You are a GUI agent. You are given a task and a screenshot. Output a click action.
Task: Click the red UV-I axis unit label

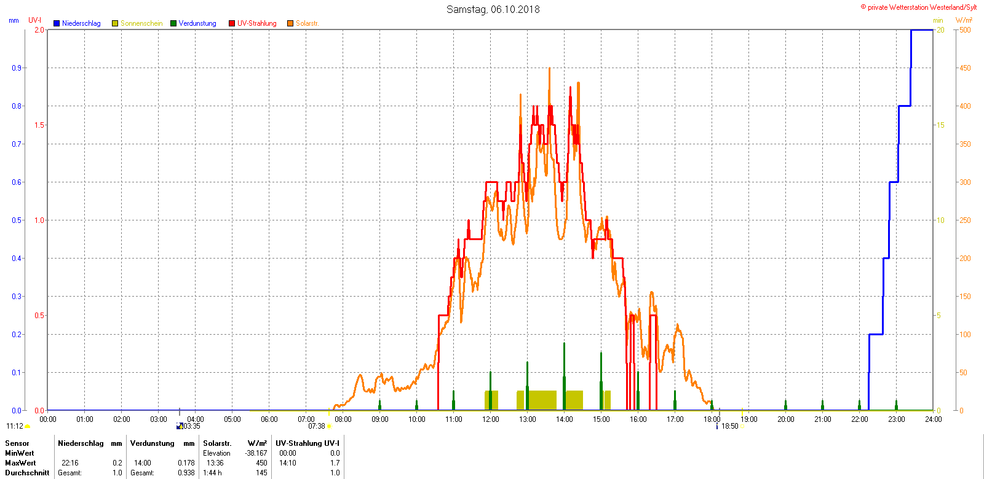(35, 20)
